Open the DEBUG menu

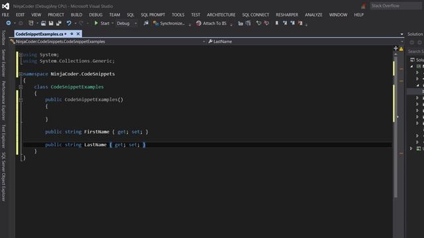pos(95,15)
